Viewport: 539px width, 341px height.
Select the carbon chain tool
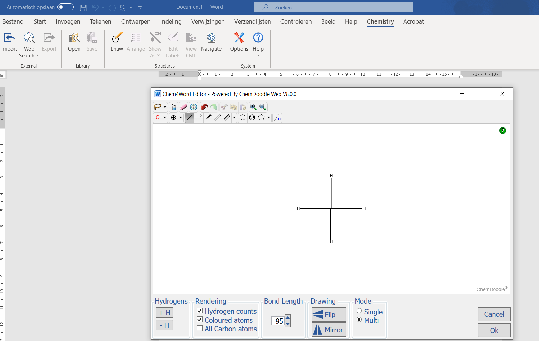tap(277, 118)
